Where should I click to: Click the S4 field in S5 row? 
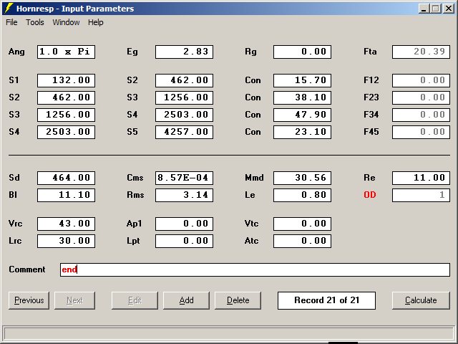(x=66, y=132)
